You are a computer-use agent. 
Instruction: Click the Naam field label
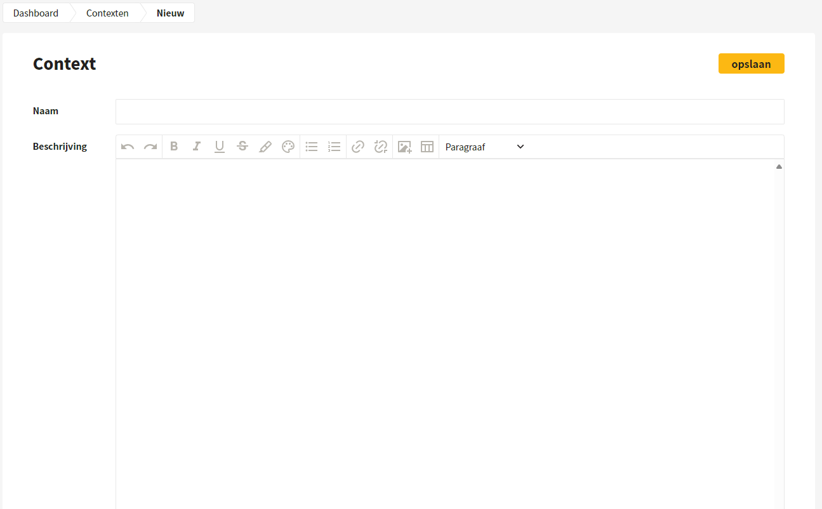[46, 111]
